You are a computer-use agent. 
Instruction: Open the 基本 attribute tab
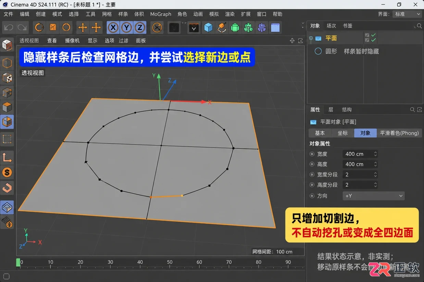click(320, 133)
